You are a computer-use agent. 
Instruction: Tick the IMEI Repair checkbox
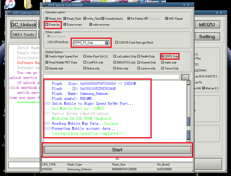[166, 18]
